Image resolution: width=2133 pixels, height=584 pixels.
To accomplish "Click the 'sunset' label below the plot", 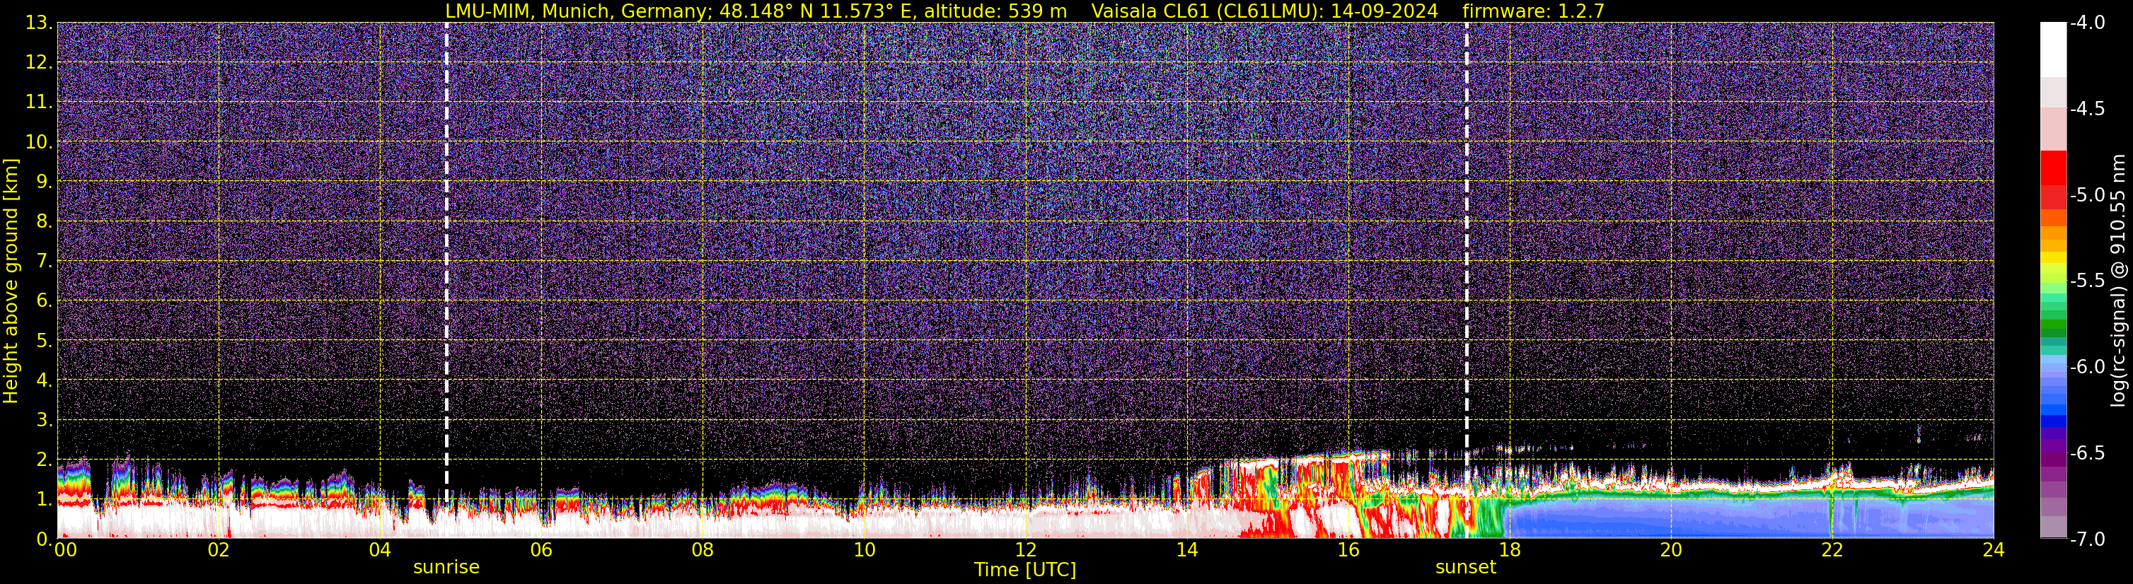I will [x=1466, y=568].
